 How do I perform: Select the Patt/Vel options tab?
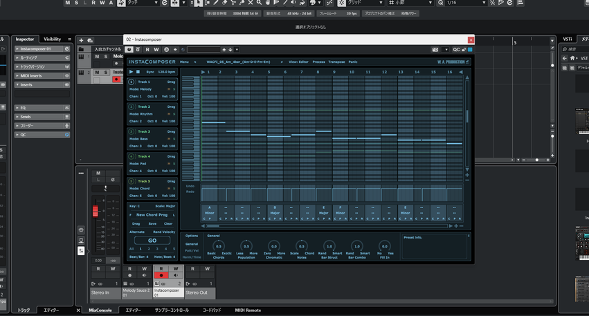[192, 251]
